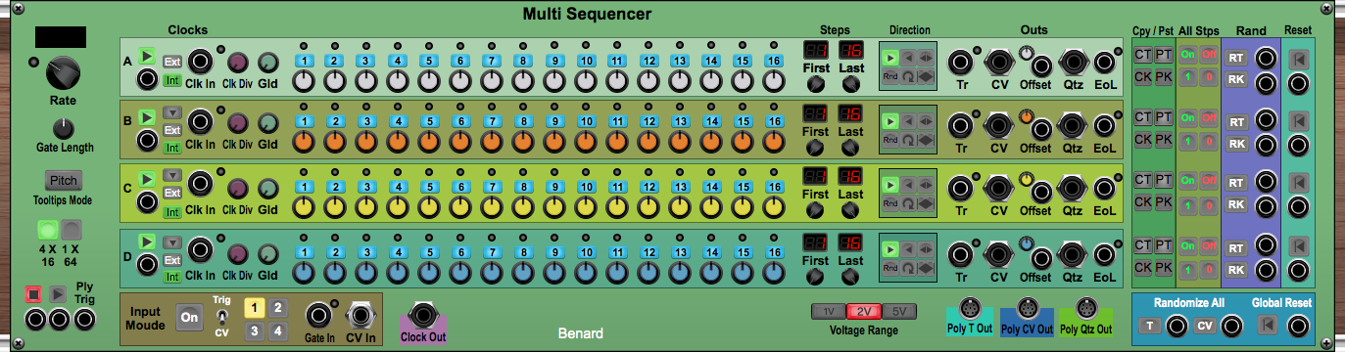Image resolution: width=1345 pixels, height=352 pixels.
Task: Click row D RK randomize button
Action: (x=1237, y=270)
